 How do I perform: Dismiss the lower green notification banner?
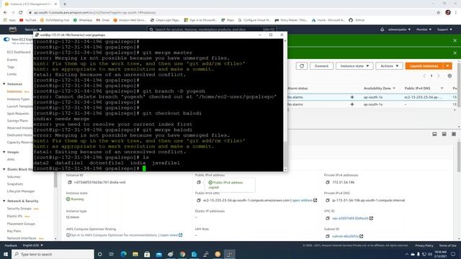point(455,53)
